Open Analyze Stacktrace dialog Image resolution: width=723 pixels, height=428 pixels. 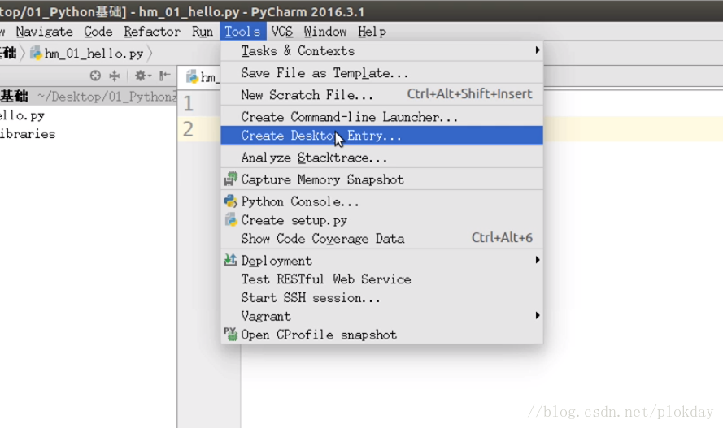[x=381, y=158]
